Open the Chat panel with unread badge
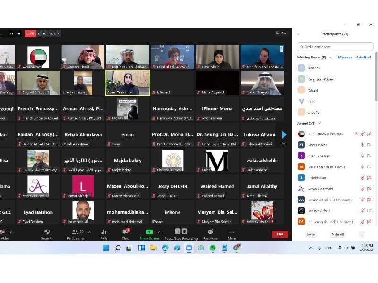The image size is (378, 283). pyautogui.click(x=125, y=233)
